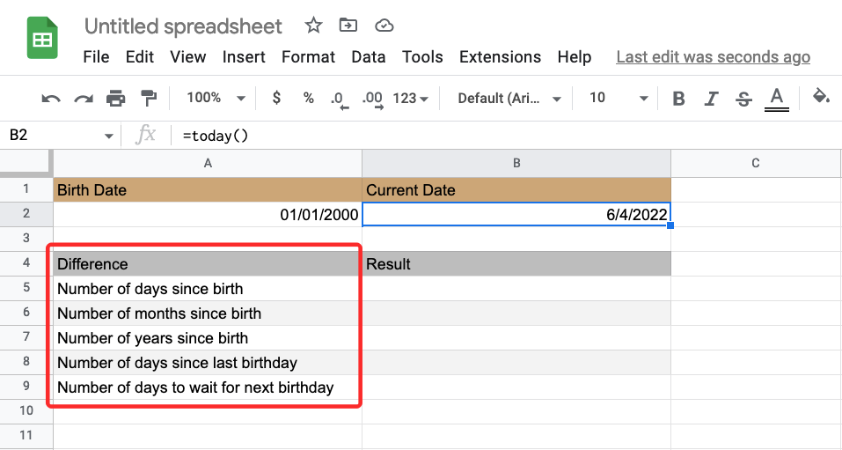Image resolution: width=842 pixels, height=450 pixels.
Task: Select Number of days since last birthday cell
Action: tap(208, 363)
